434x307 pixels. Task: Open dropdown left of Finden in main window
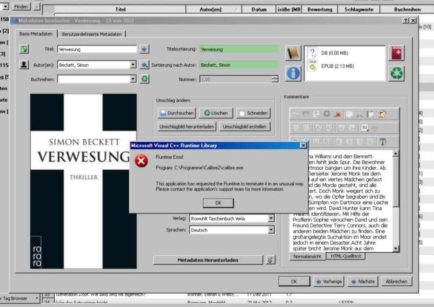[x=6, y=6]
